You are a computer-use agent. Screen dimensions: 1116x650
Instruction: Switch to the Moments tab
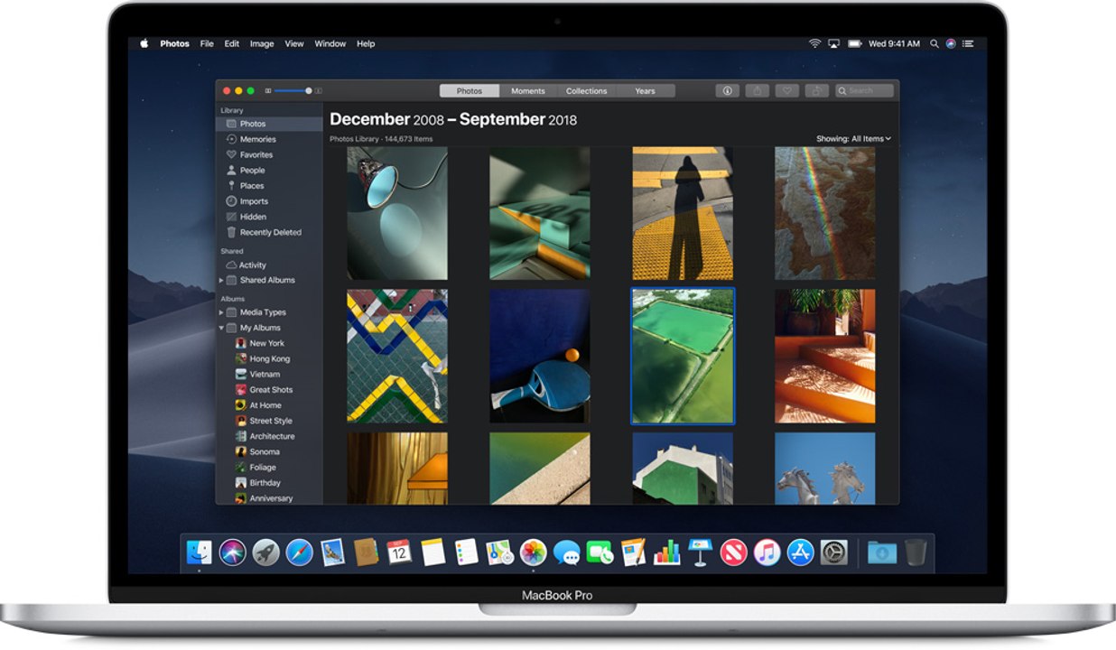(x=528, y=91)
